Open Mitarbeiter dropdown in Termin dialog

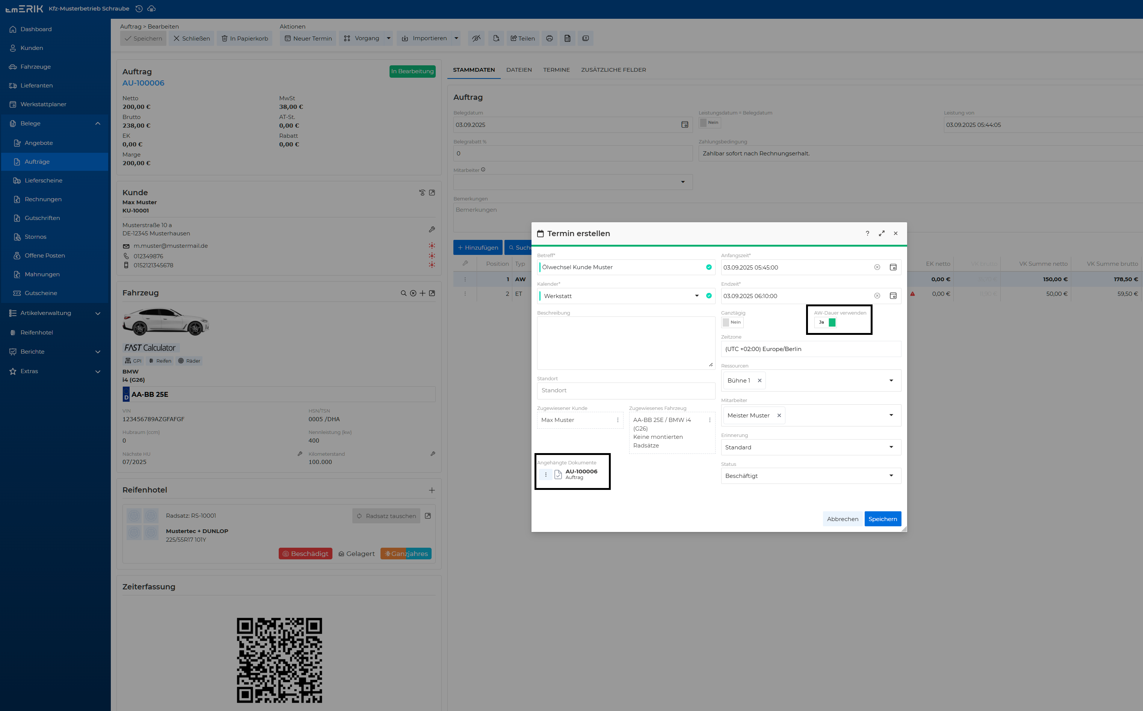(891, 416)
